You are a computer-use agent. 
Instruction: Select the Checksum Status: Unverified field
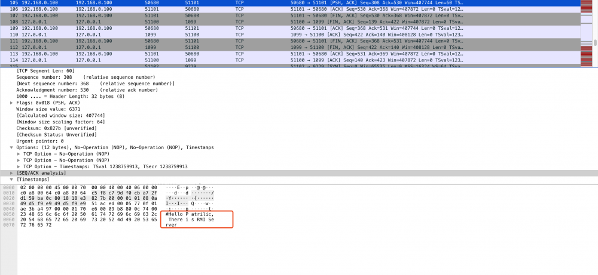click(56, 135)
